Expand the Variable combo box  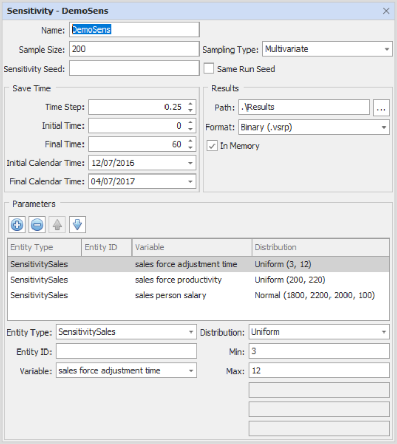191,371
